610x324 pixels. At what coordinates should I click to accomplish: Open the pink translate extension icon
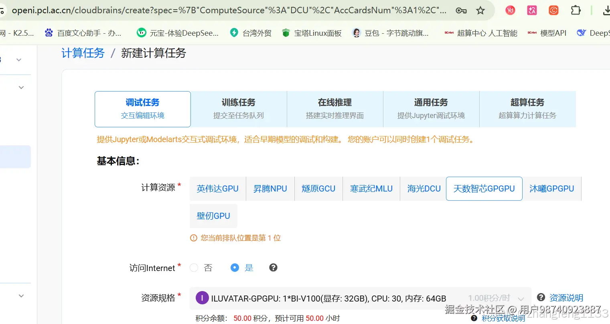pos(532,10)
